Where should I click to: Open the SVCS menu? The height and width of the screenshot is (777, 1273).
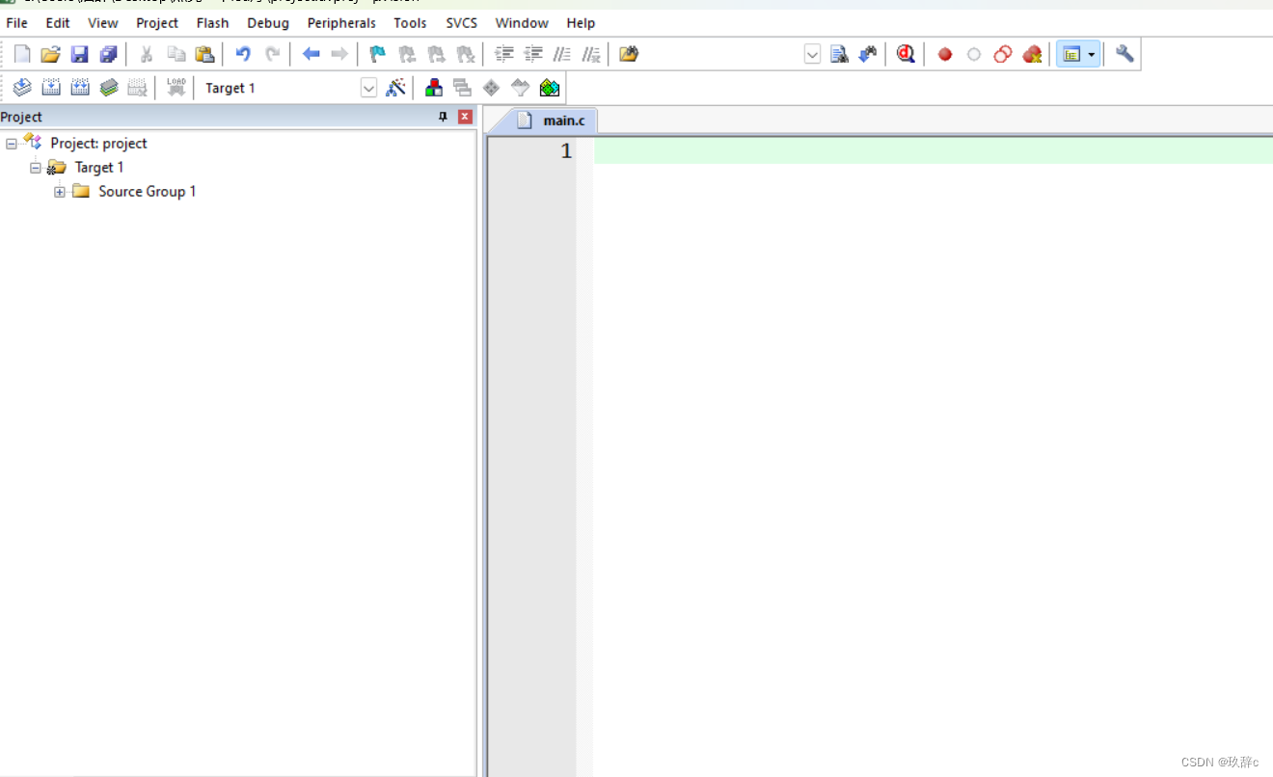(x=461, y=22)
